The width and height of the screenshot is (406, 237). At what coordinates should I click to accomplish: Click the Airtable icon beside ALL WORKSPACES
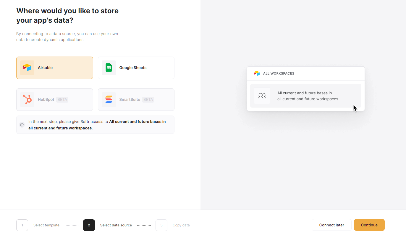[256, 73]
